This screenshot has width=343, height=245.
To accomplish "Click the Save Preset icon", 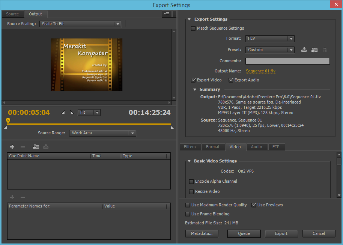I will [304, 50].
